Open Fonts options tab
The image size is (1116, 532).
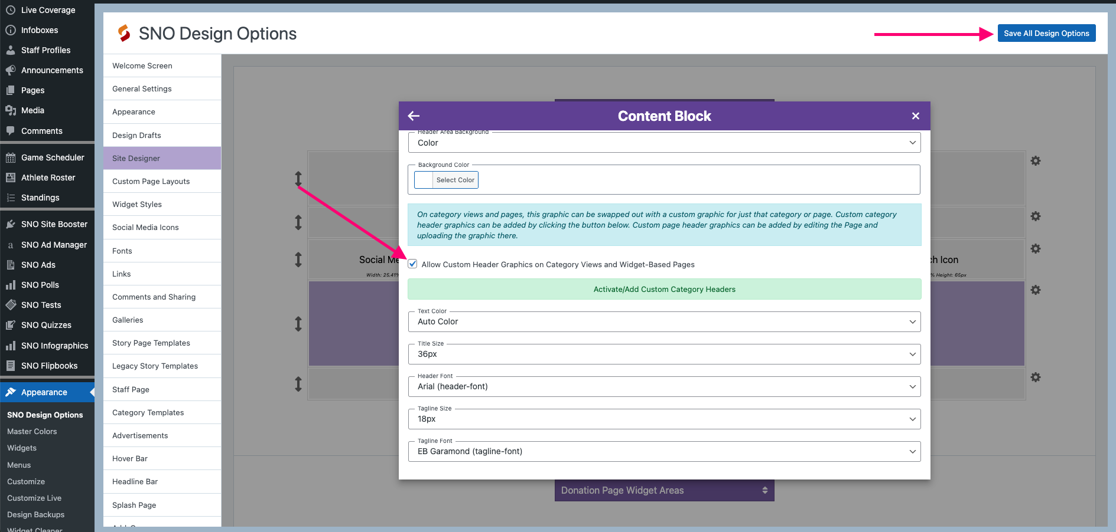[x=162, y=251]
